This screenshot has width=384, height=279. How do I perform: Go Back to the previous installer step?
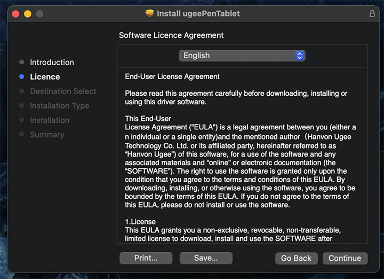tap(296, 258)
